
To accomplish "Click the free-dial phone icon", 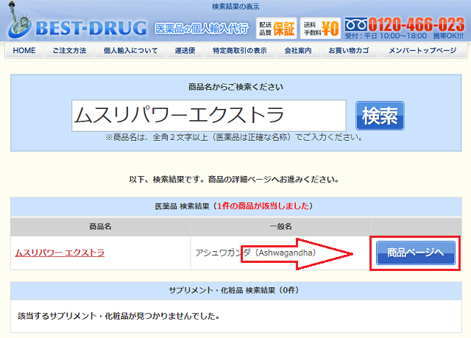I will pos(356,24).
